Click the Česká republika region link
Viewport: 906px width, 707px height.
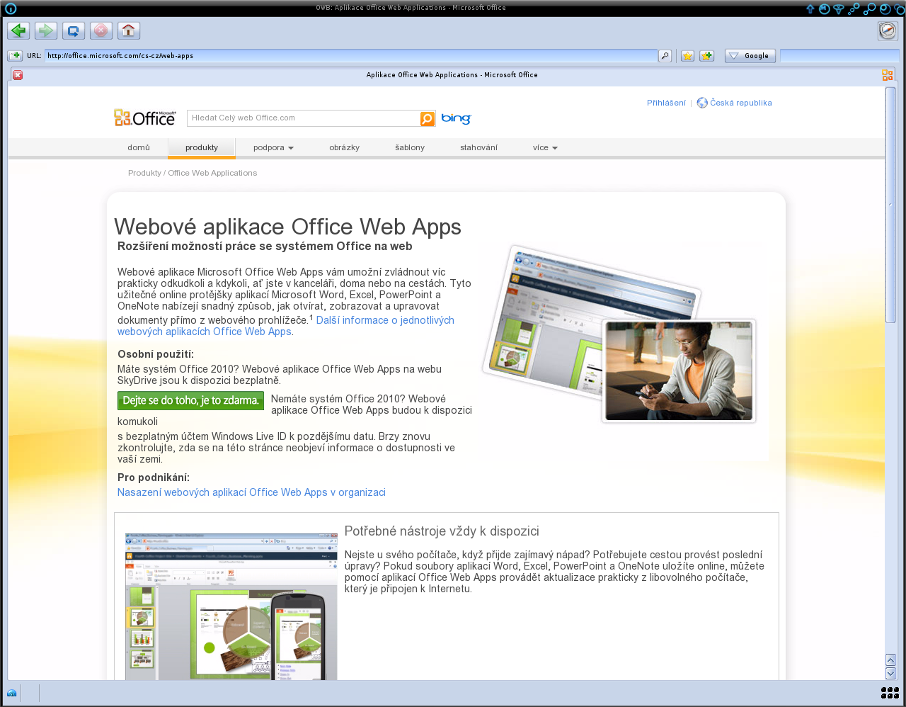point(741,103)
